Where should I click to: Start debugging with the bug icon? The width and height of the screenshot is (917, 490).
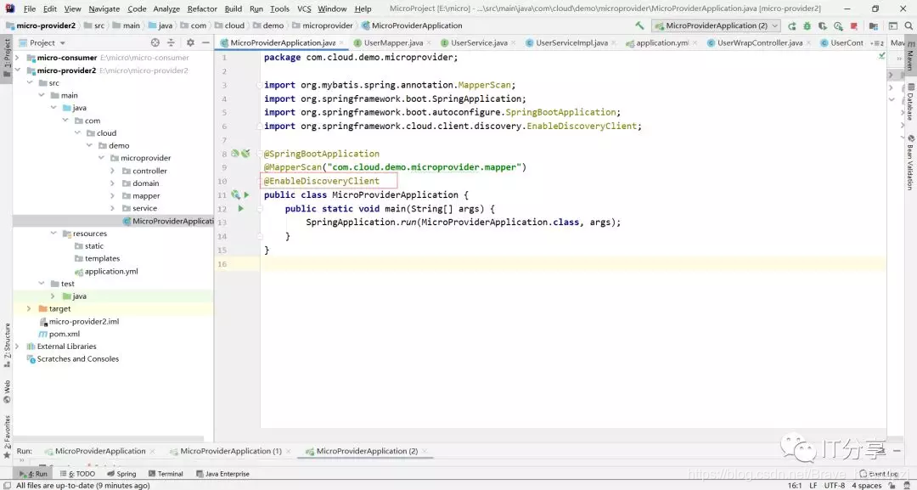pyautogui.click(x=807, y=25)
